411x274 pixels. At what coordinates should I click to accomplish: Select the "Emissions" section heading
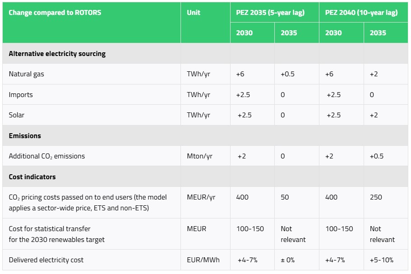[25, 135]
